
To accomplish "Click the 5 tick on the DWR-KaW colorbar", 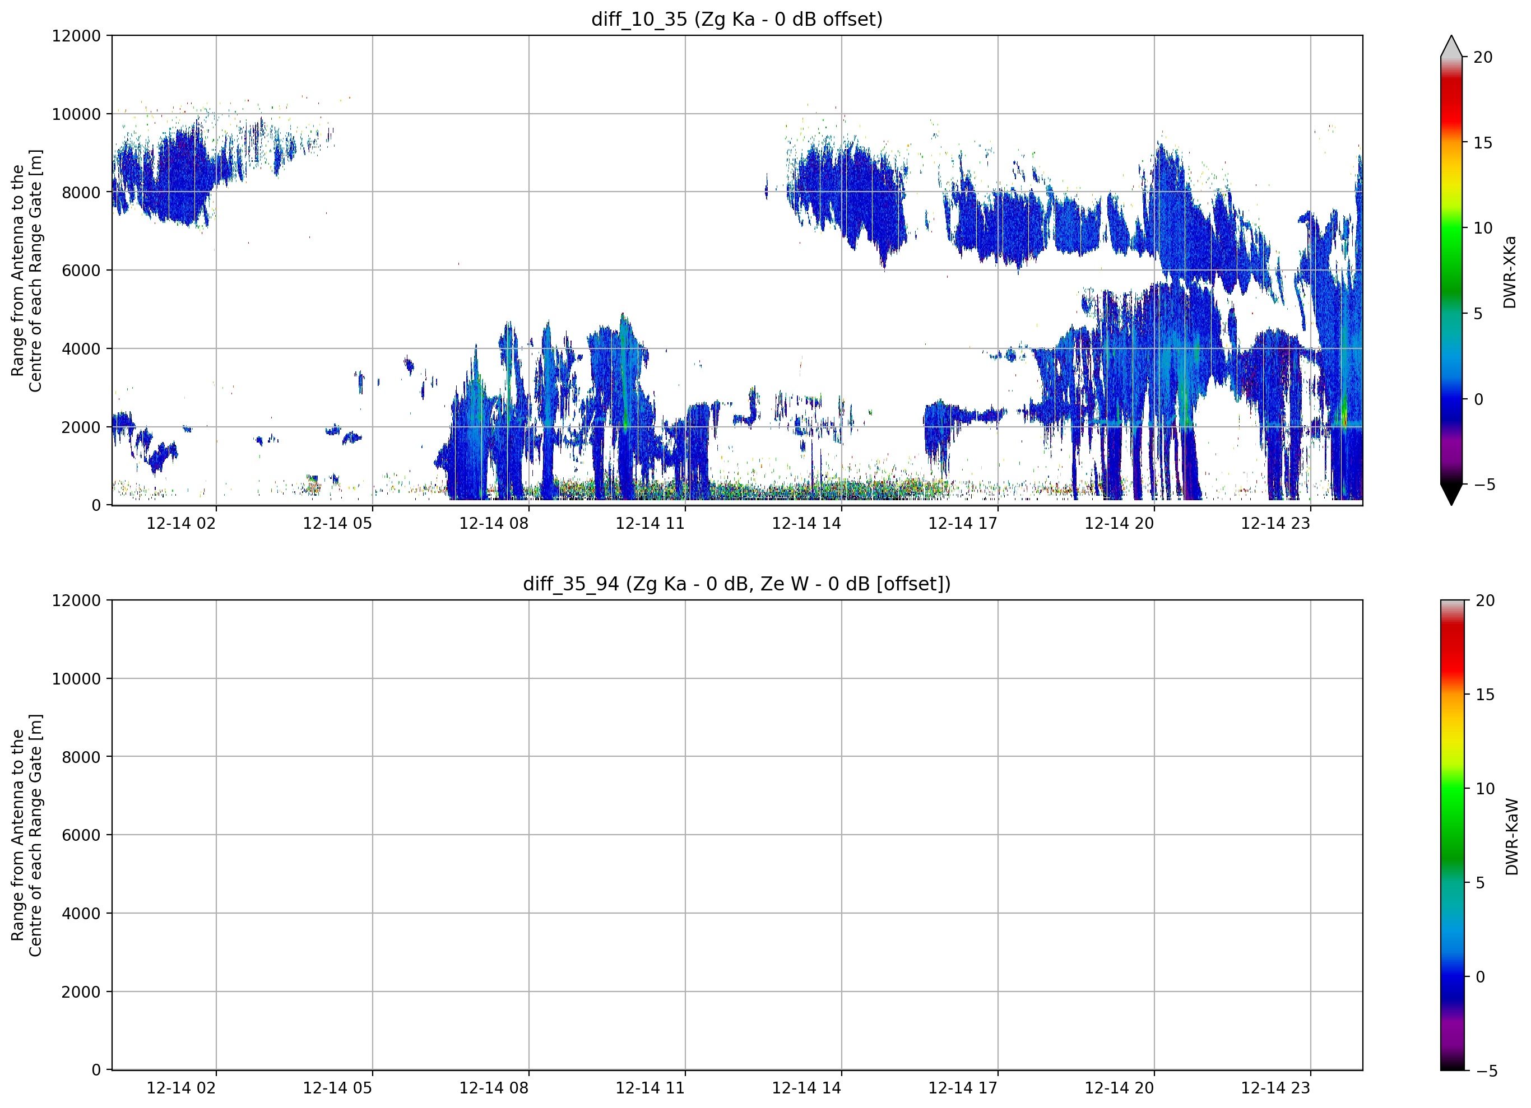I will (x=1479, y=883).
